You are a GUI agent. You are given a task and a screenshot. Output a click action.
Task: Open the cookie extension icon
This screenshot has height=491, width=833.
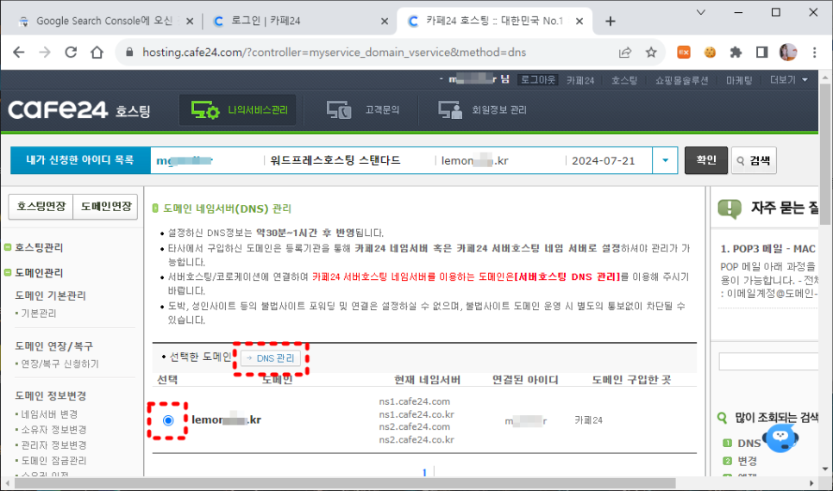coord(710,52)
